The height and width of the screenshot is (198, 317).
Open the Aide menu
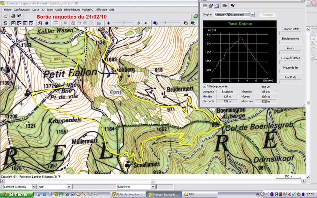tap(111, 9)
